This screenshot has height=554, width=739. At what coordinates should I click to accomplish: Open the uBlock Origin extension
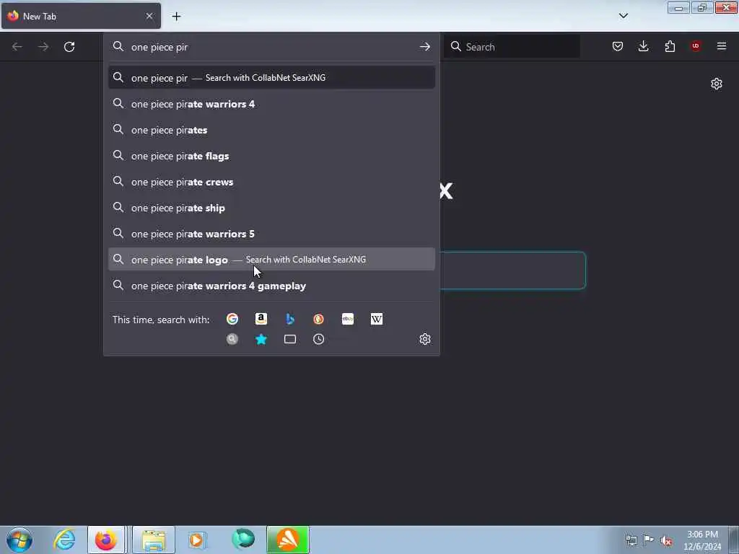click(x=696, y=46)
